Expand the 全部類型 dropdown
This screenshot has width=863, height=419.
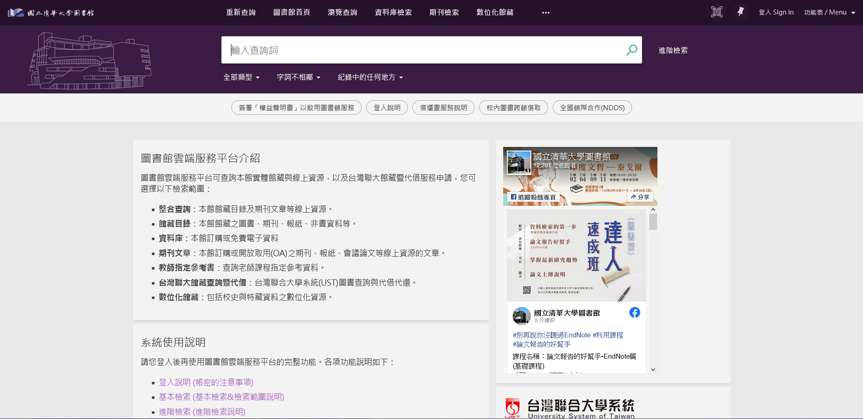[x=241, y=77]
